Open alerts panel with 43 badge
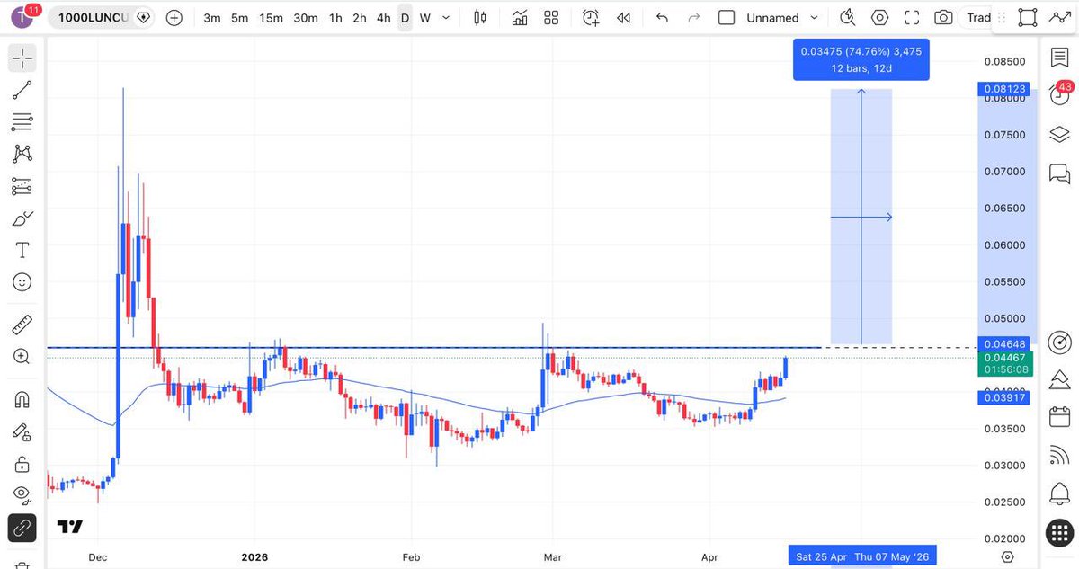This screenshot has height=569, width=1079. (x=1059, y=94)
